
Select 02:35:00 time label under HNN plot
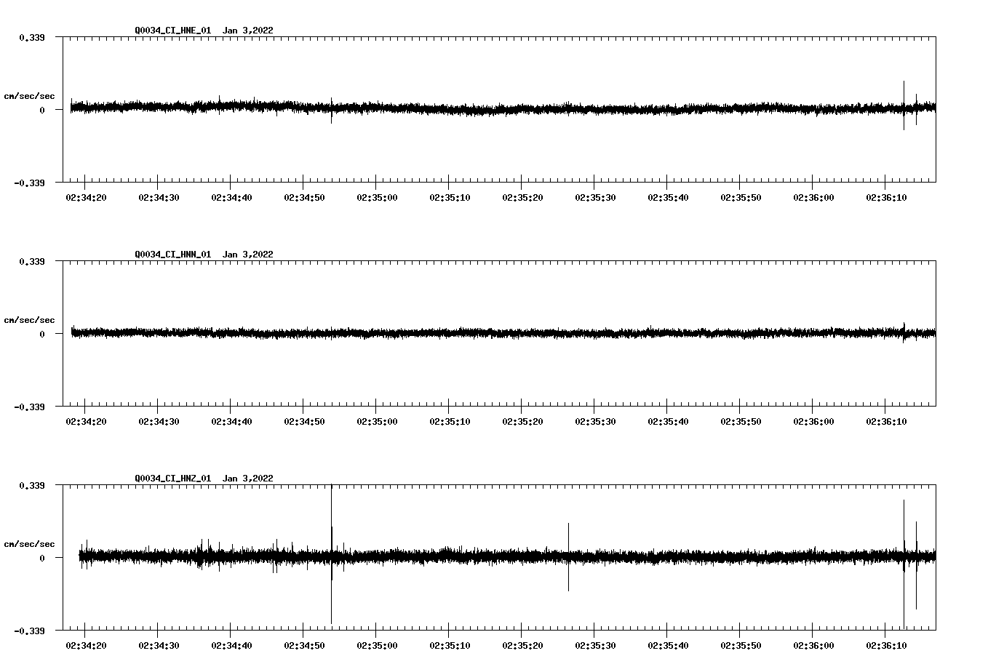377,421
